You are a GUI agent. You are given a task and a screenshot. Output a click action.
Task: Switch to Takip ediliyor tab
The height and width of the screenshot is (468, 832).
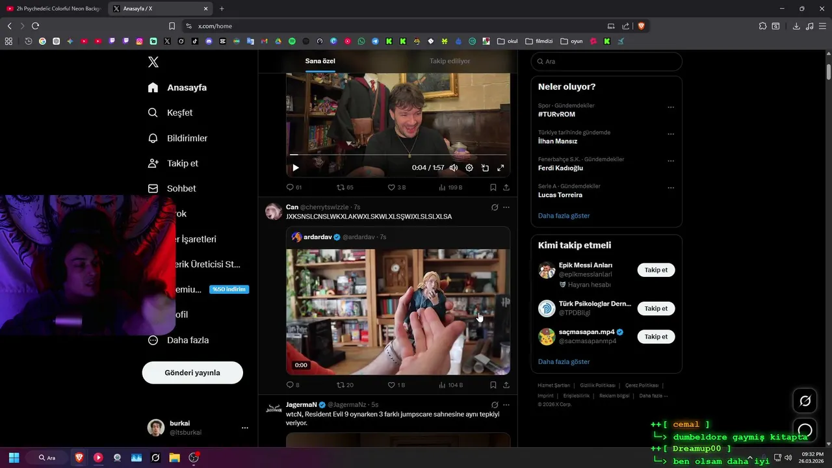(x=450, y=61)
